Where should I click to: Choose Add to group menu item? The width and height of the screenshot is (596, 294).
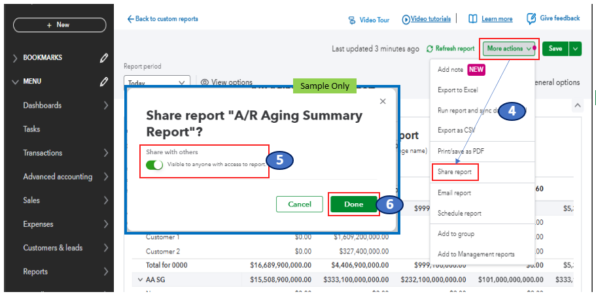click(x=456, y=234)
